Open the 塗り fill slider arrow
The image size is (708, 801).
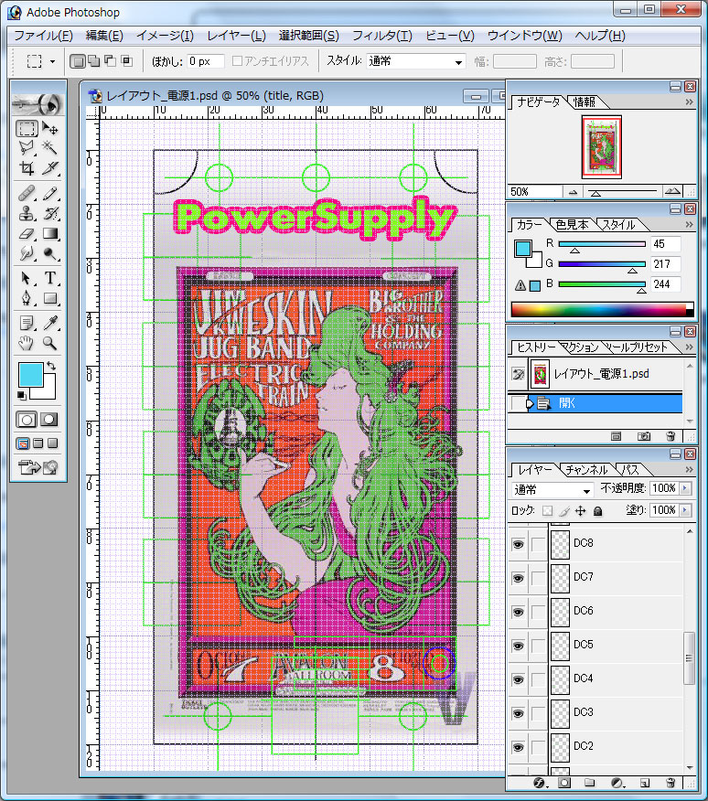(x=685, y=510)
